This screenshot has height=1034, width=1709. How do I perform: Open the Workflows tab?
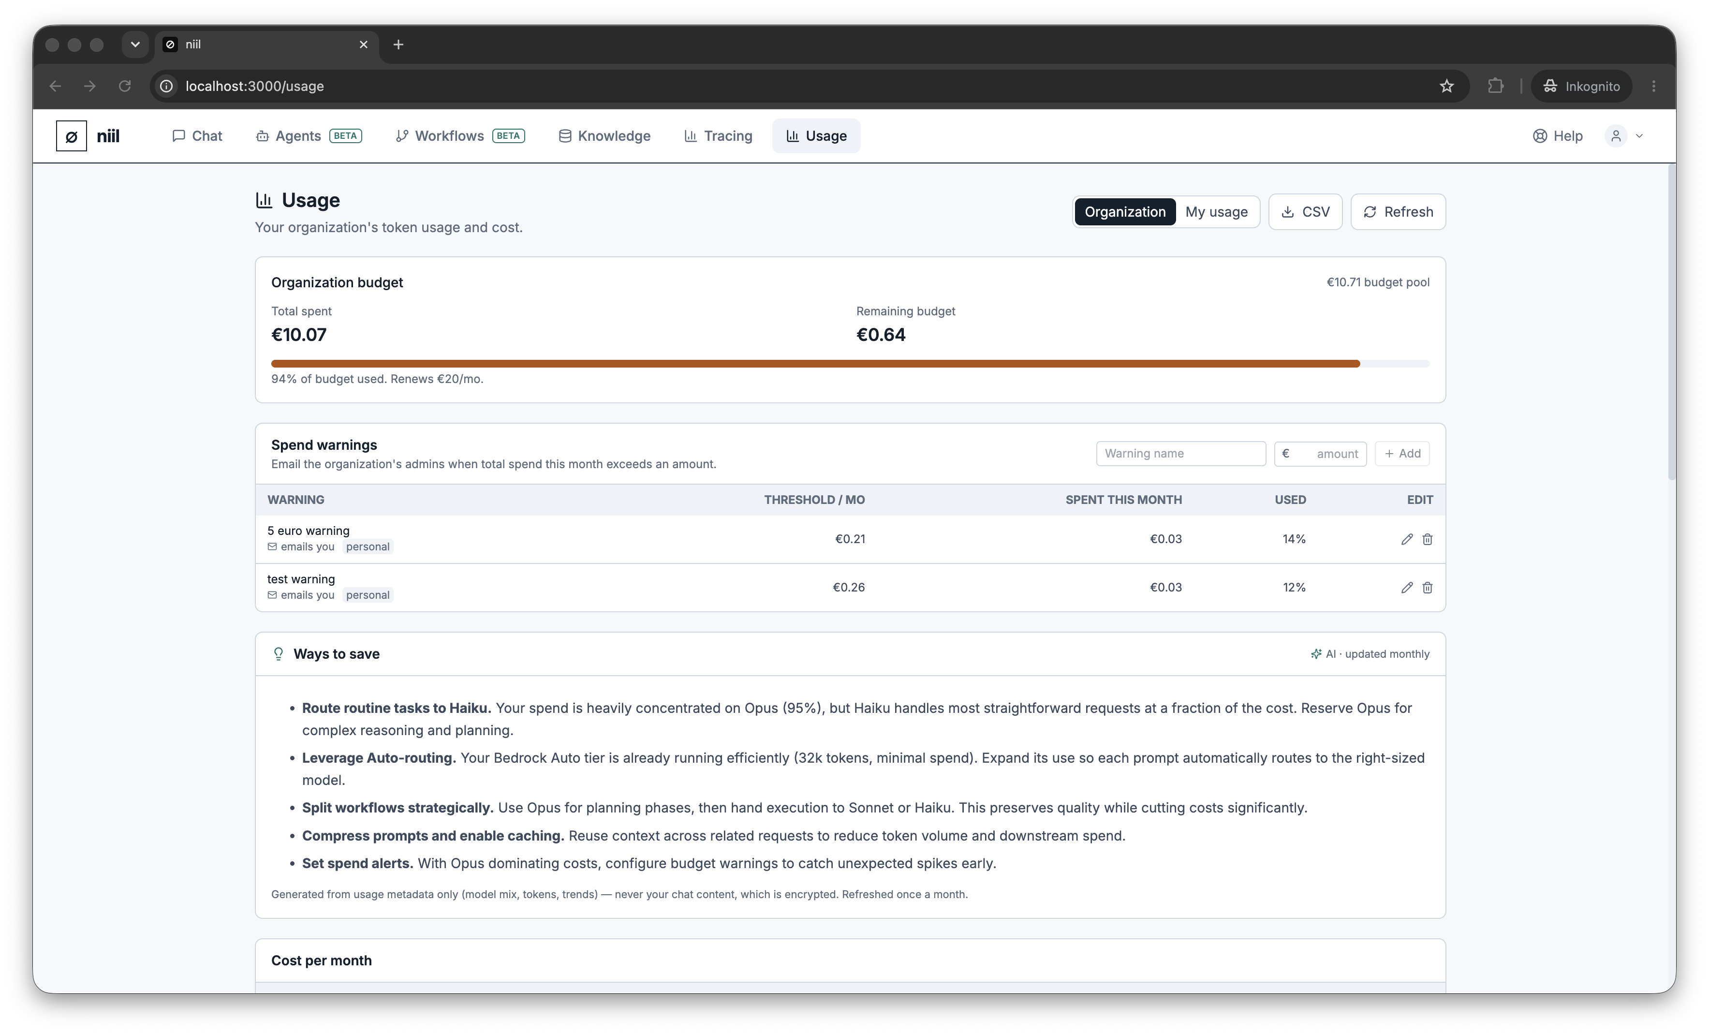[x=460, y=136]
